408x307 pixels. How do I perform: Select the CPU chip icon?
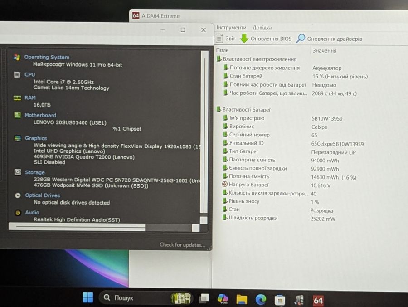(x=17, y=75)
